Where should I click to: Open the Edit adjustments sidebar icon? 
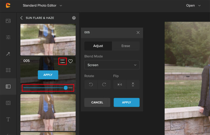click(x=8, y=37)
